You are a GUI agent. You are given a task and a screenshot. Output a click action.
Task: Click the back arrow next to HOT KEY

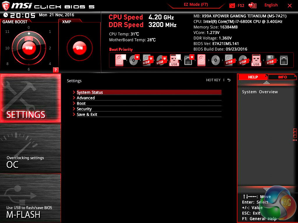click(229, 80)
